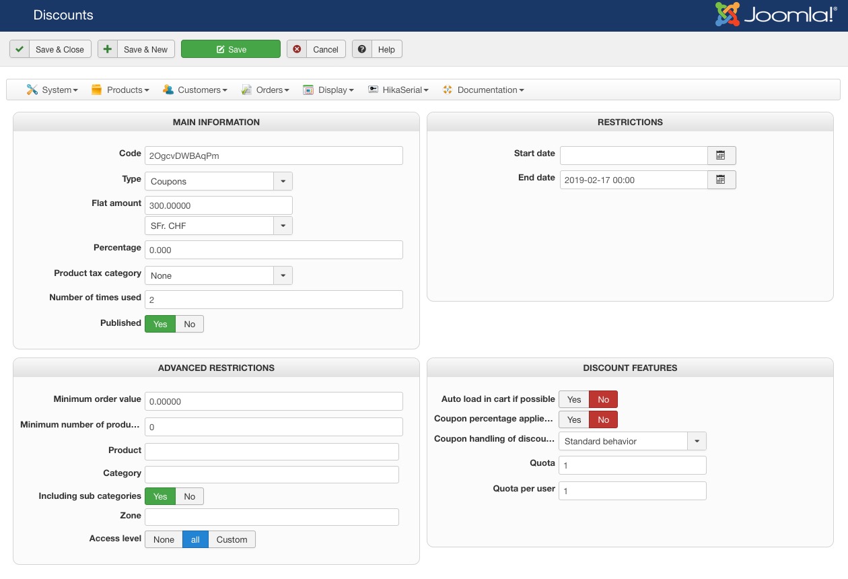The image size is (848, 579).
Task: Set Published to No
Action: click(x=190, y=324)
